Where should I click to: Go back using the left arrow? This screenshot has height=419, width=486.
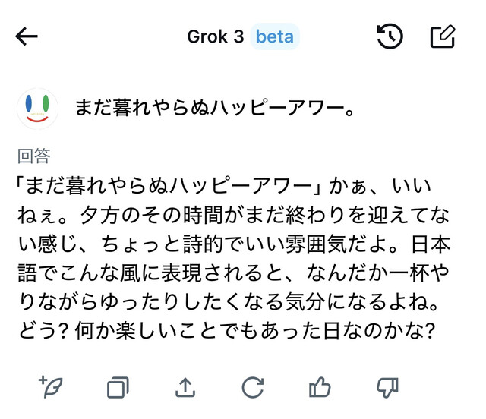[27, 36]
